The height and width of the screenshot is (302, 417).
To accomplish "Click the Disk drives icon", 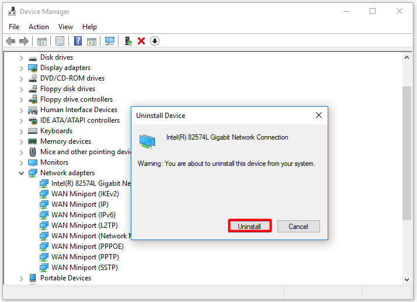I will [x=33, y=58].
